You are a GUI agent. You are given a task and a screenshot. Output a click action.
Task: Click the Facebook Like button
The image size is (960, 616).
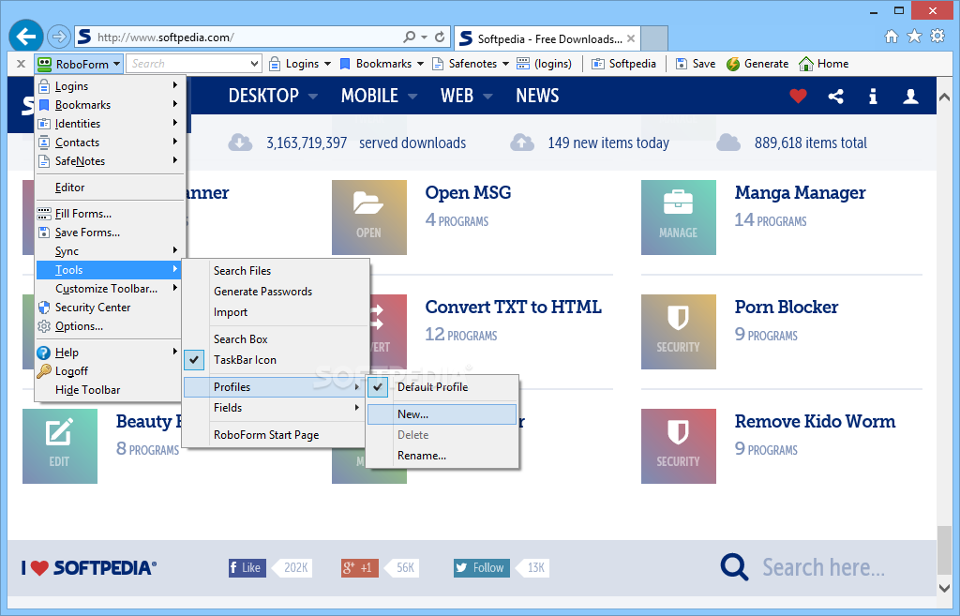247,567
